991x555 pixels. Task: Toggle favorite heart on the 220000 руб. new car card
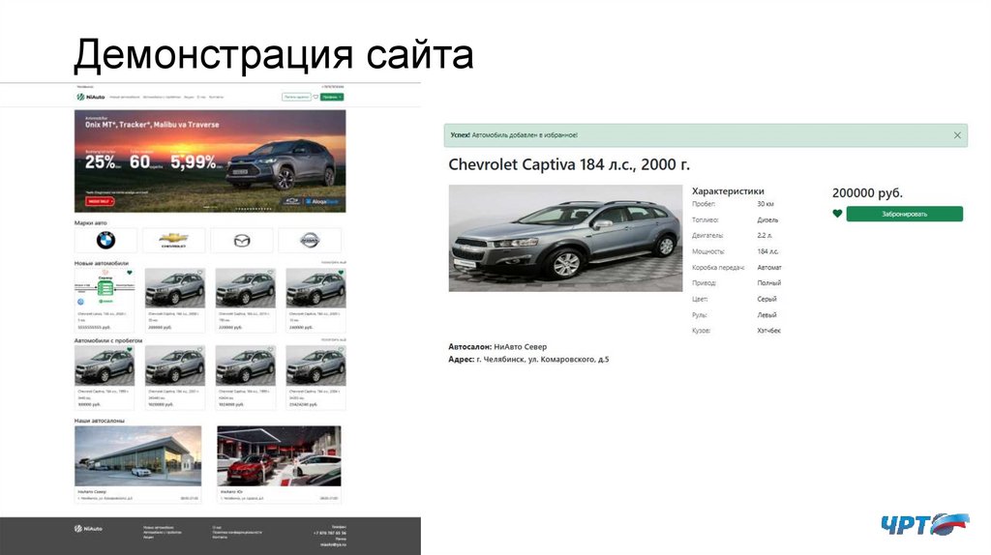point(271,273)
